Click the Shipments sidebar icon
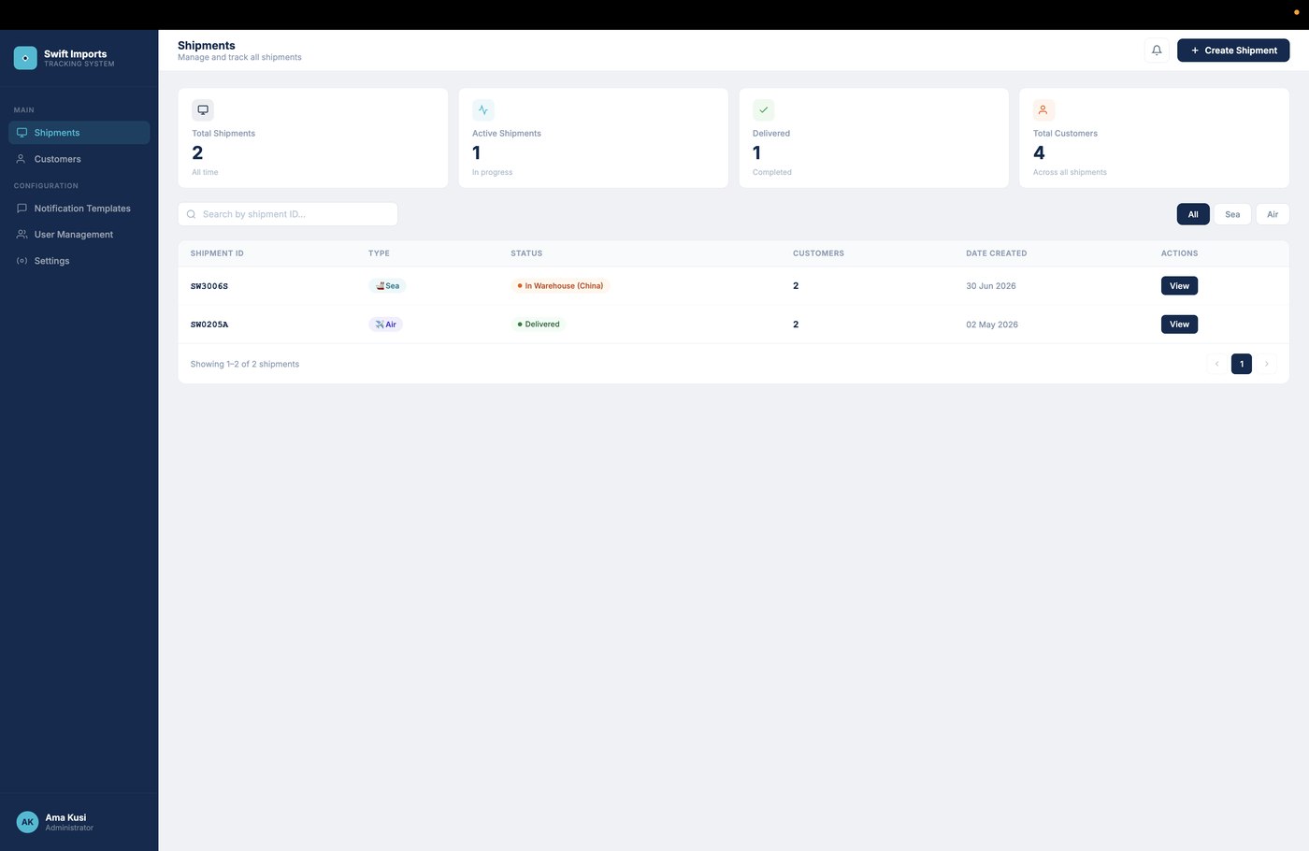 [x=22, y=133]
